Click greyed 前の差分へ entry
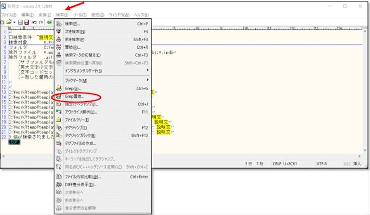 click(103, 200)
